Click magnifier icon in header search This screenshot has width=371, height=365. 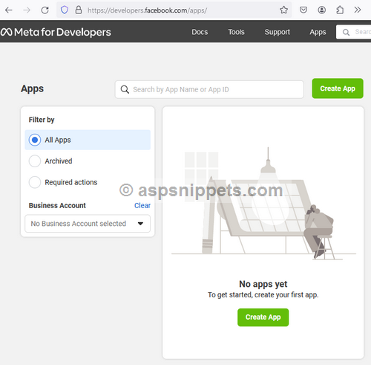346,32
